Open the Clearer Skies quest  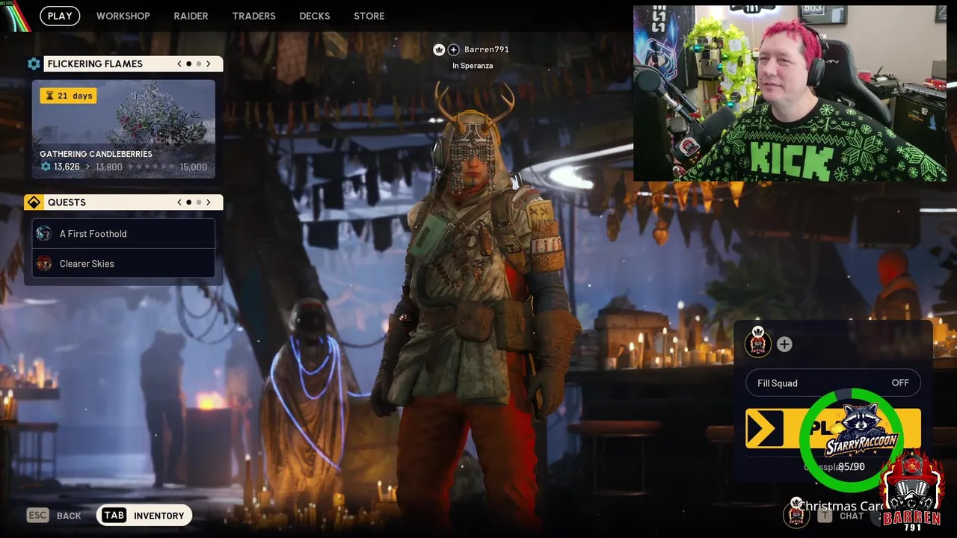pyautogui.click(x=123, y=263)
